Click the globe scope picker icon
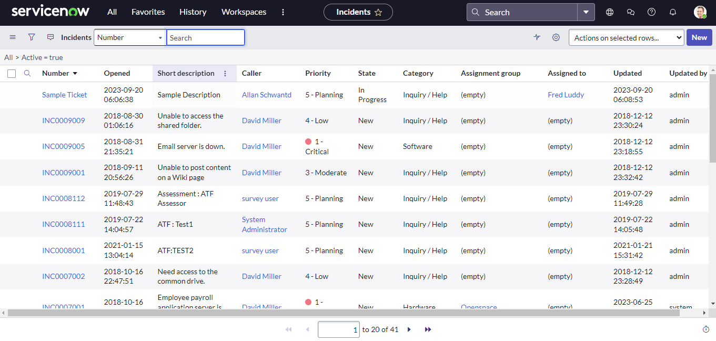The width and height of the screenshot is (716, 341). pyautogui.click(x=610, y=12)
